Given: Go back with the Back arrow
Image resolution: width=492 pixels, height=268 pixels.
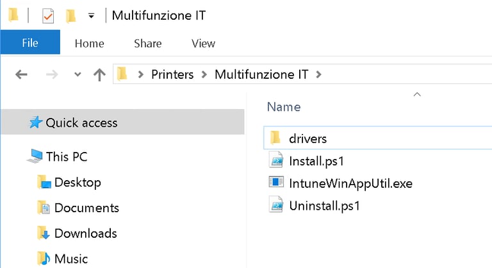Looking at the screenshot, I should [x=21, y=74].
